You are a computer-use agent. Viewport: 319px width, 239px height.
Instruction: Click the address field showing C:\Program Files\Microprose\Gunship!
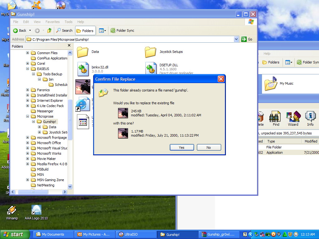point(130,40)
